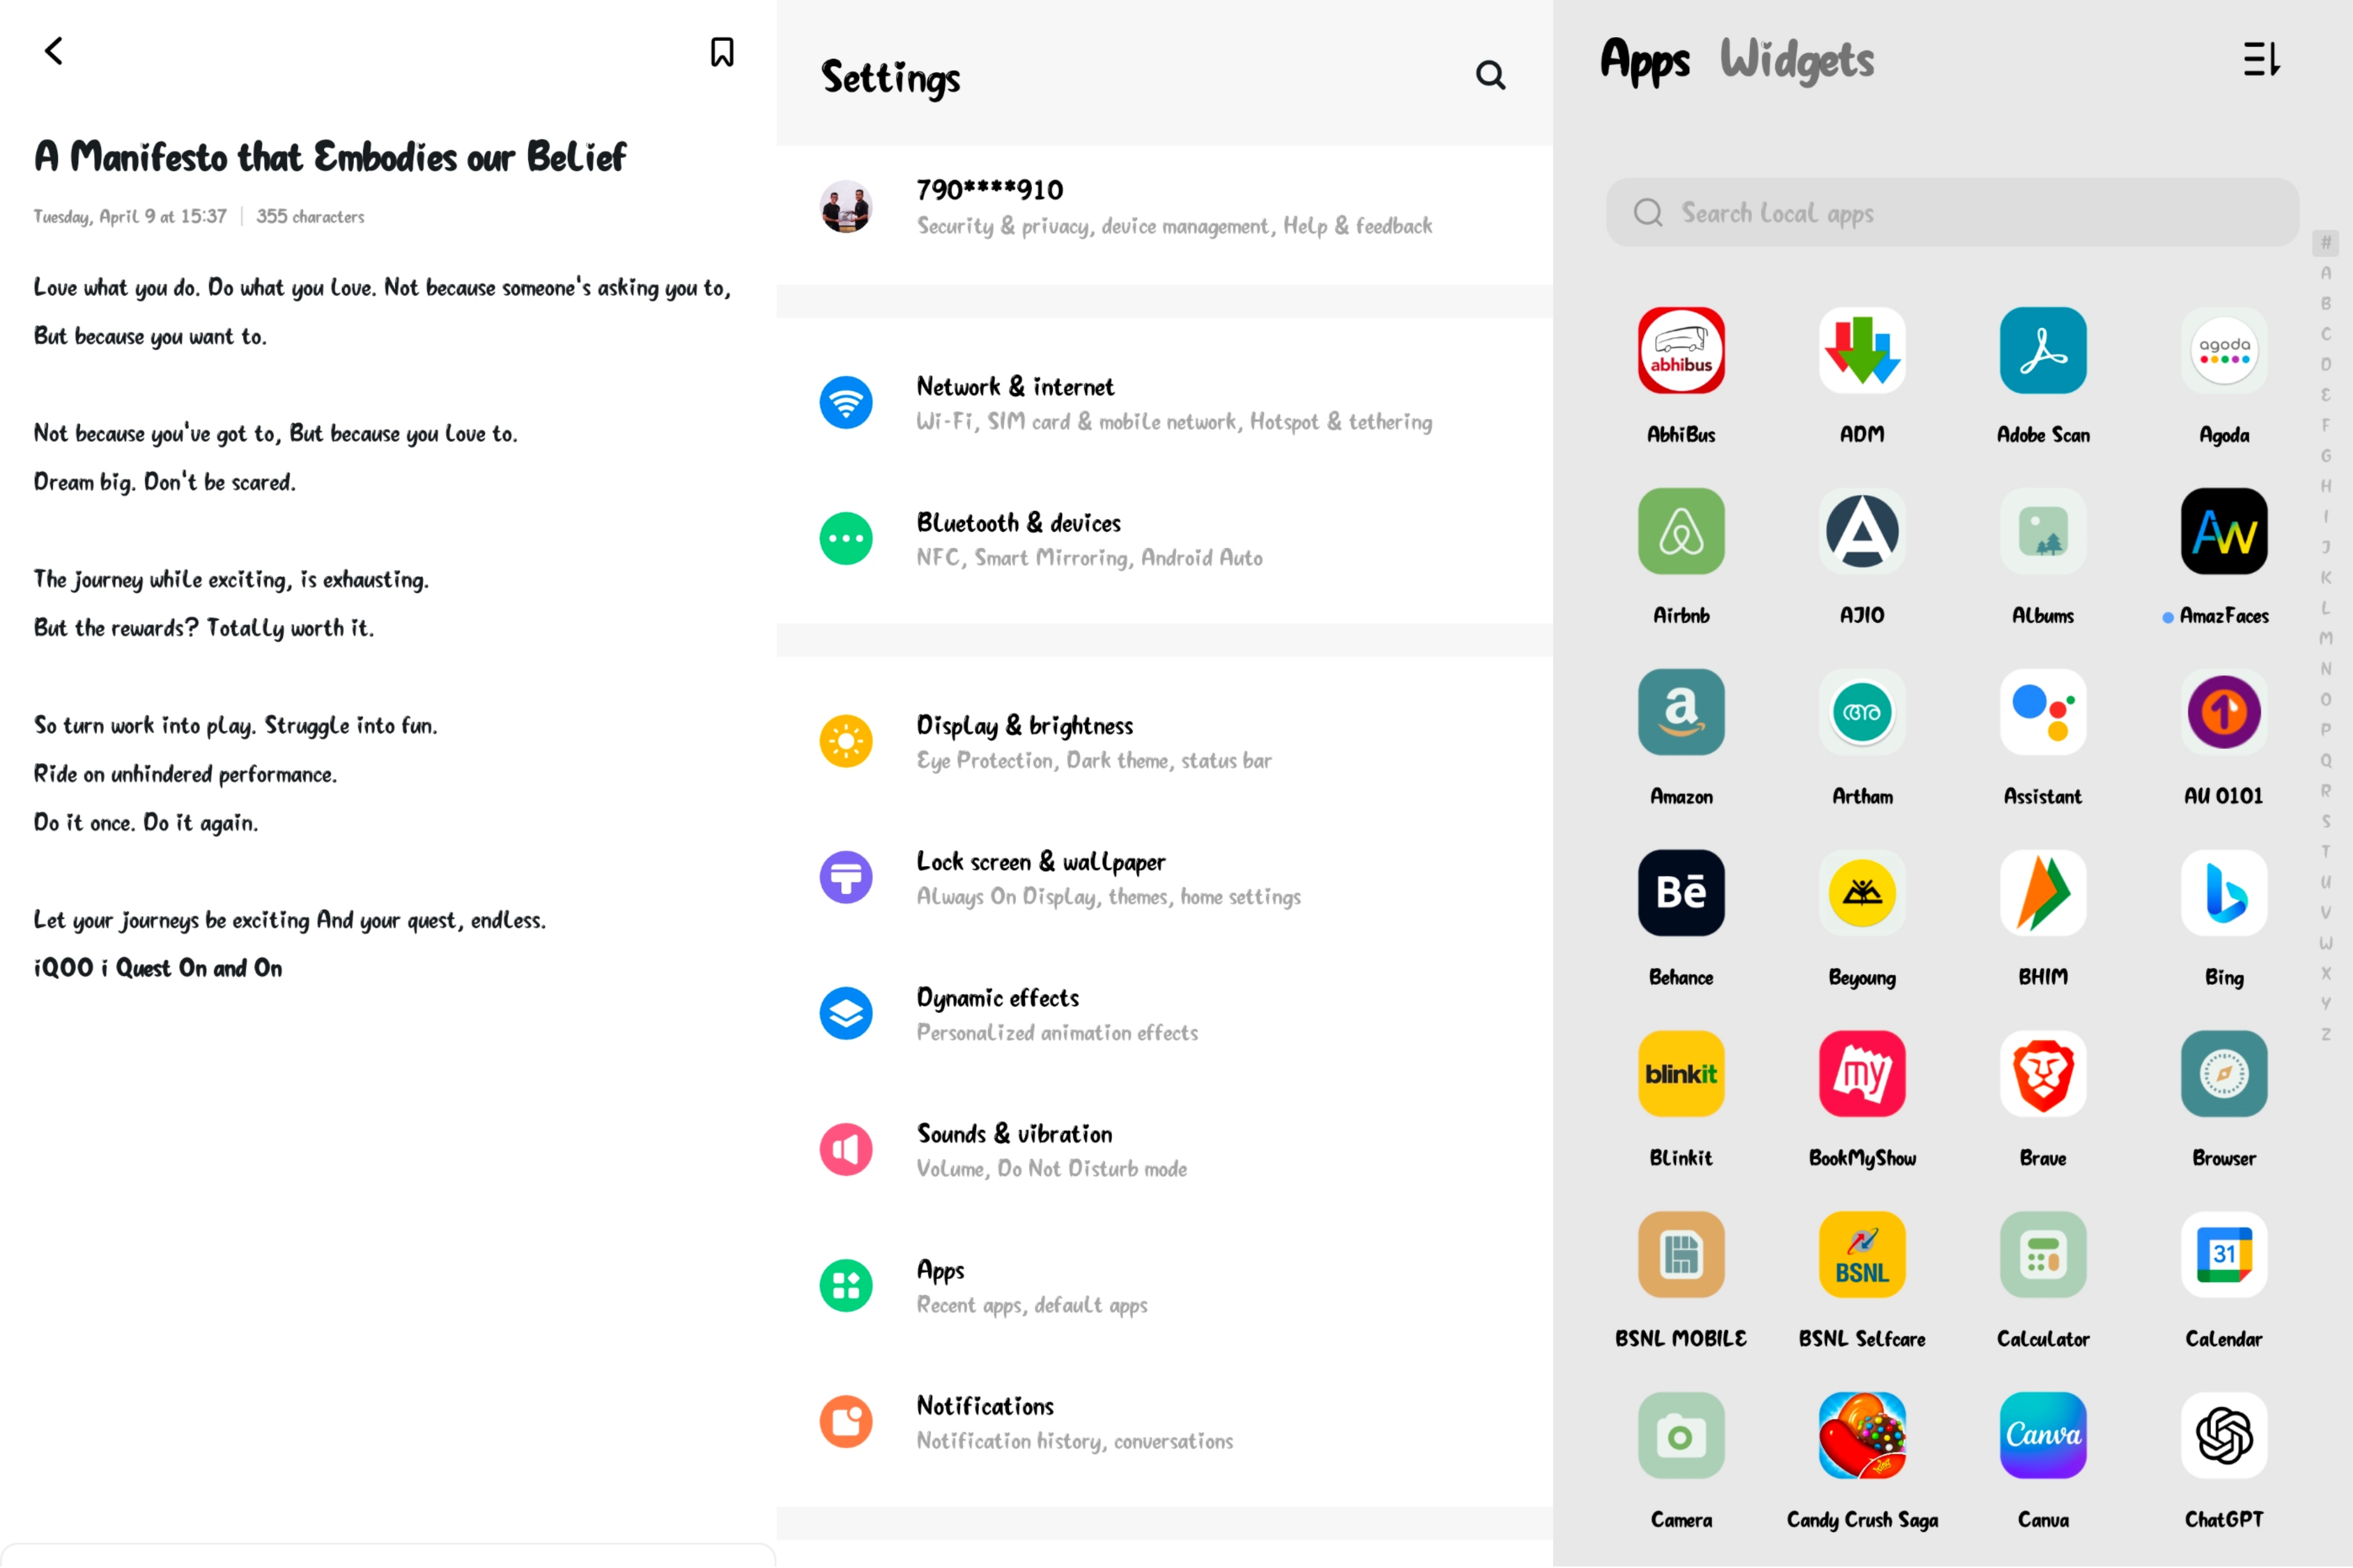The image size is (2353, 1568).
Task: Open the ChatGPT app
Action: pos(2223,1436)
